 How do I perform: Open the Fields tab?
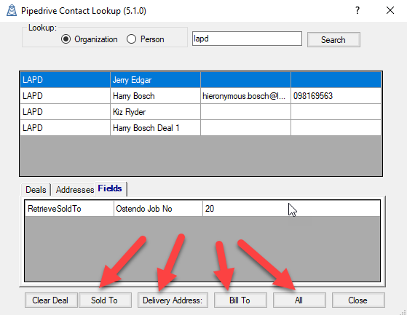click(111, 188)
